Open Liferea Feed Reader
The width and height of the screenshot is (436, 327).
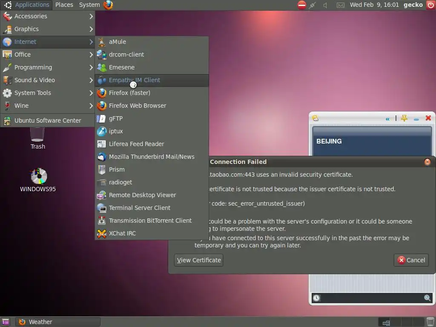click(152, 144)
